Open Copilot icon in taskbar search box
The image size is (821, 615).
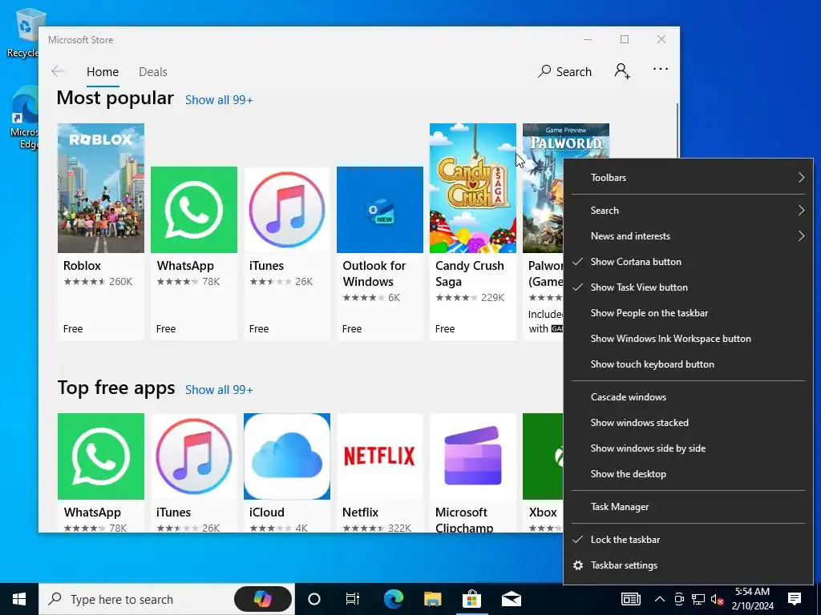263,599
